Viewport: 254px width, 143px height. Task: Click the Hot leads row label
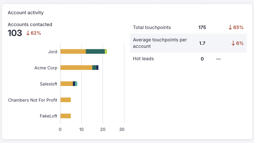point(143,59)
